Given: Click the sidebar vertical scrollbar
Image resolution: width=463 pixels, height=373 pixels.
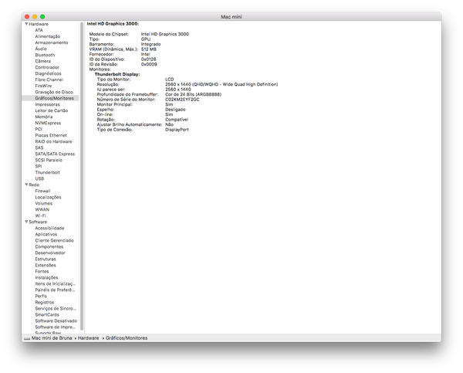Looking at the screenshot, I should (x=82, y=154).
